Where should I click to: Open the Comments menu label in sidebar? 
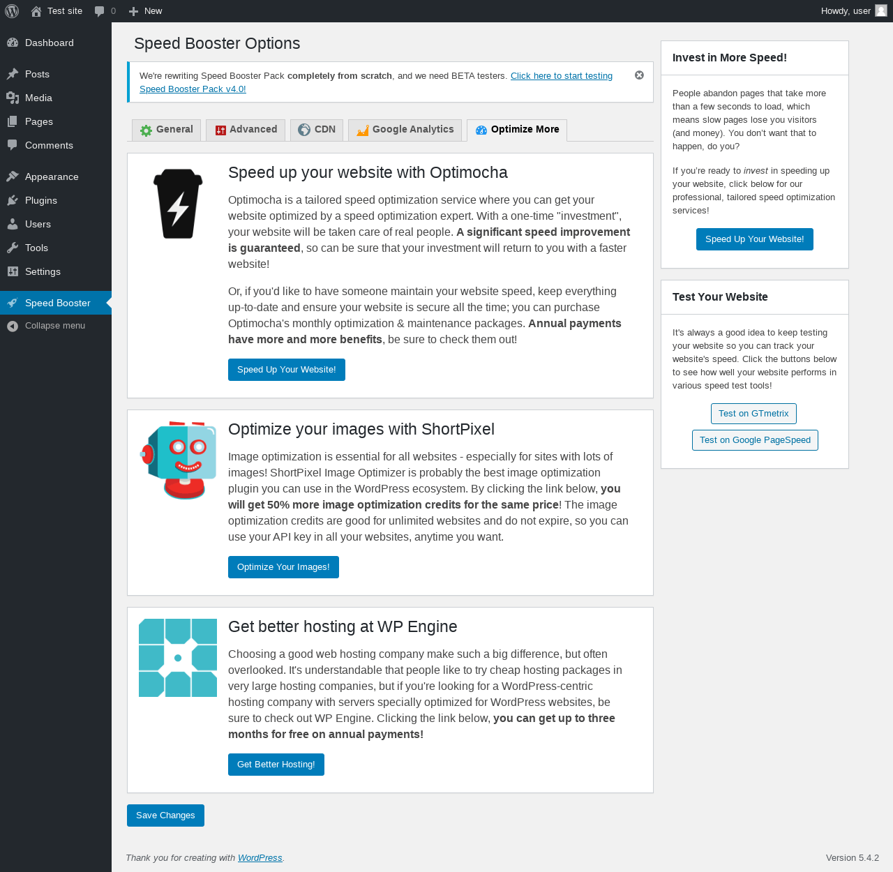(x=49, y=145)
